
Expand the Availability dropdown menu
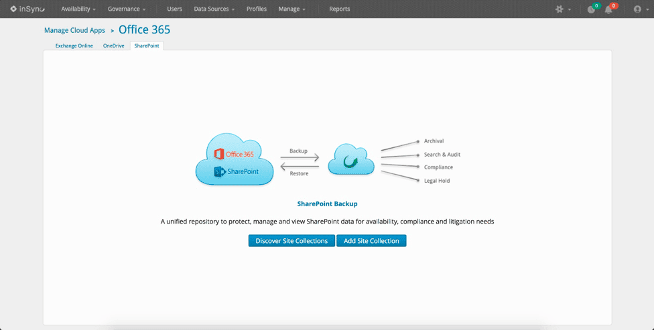(x=78, y=9)
